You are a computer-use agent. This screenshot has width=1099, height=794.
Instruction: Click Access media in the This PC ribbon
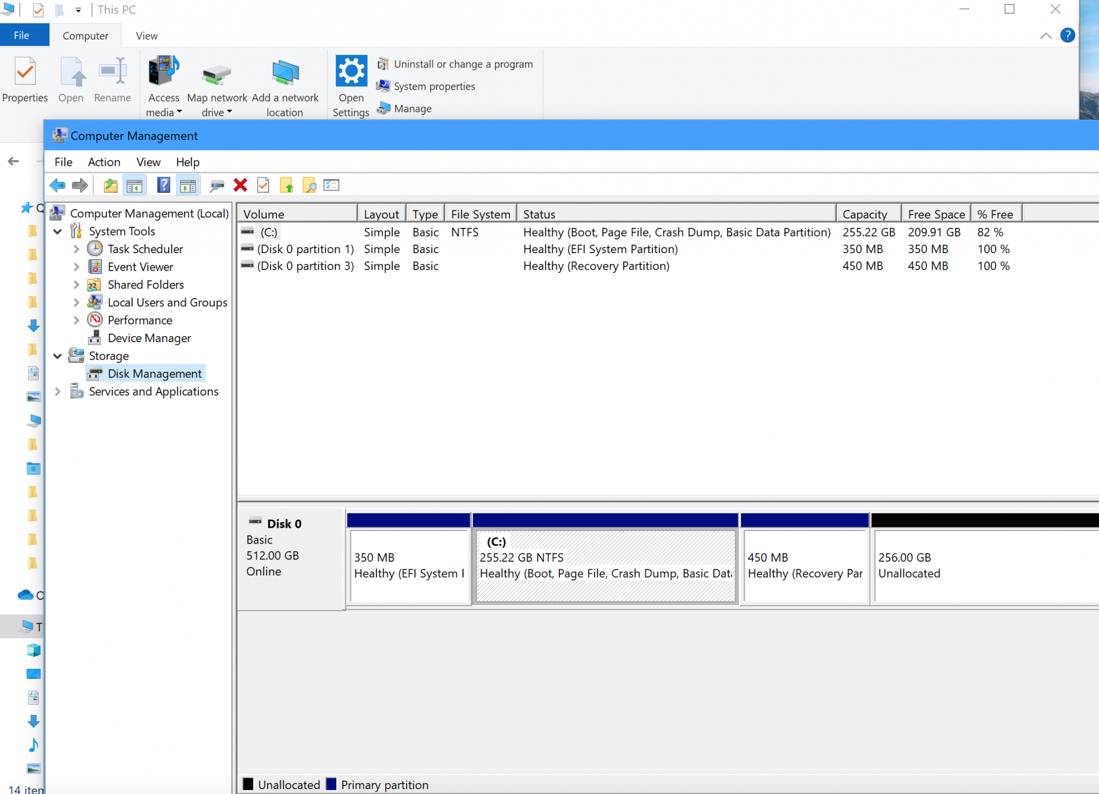[163, 86]
